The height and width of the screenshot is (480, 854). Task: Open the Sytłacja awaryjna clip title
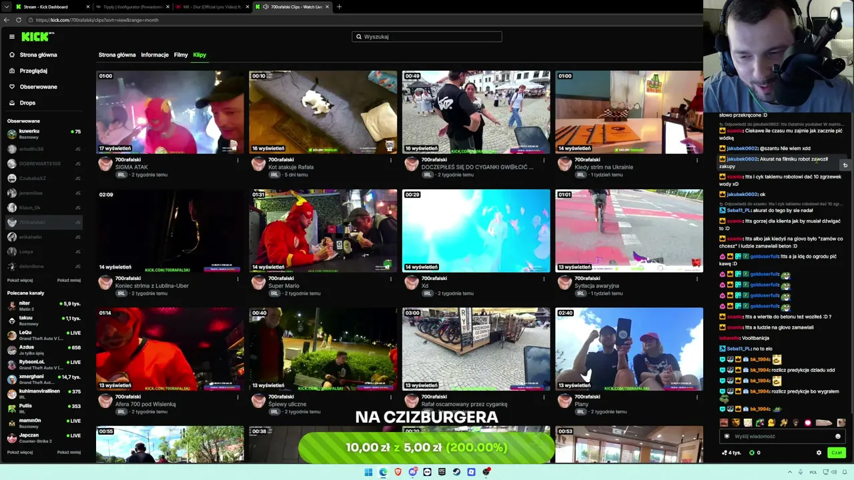point(596,285)
